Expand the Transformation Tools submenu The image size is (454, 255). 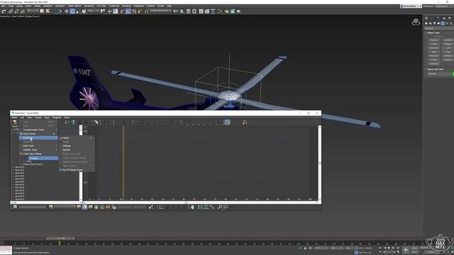point(39,130)
